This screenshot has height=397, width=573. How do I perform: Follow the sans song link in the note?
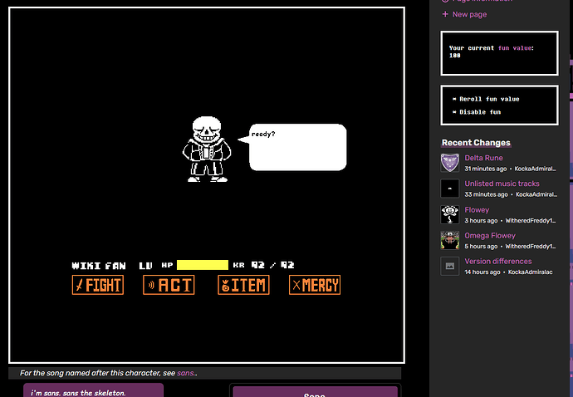pyautogui.click(x=186, y=373)
